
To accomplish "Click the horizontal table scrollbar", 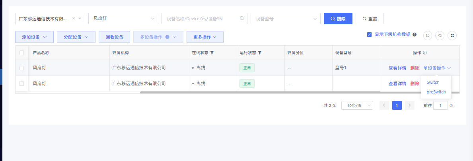I will coord(278,93).
